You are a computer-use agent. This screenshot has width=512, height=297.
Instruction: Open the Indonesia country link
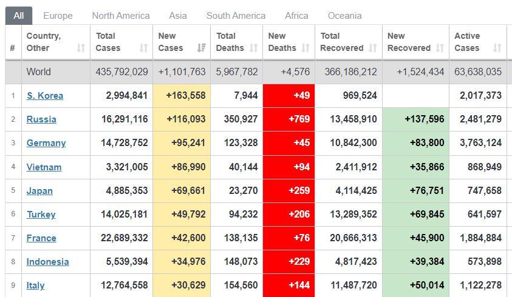point(47,262)
